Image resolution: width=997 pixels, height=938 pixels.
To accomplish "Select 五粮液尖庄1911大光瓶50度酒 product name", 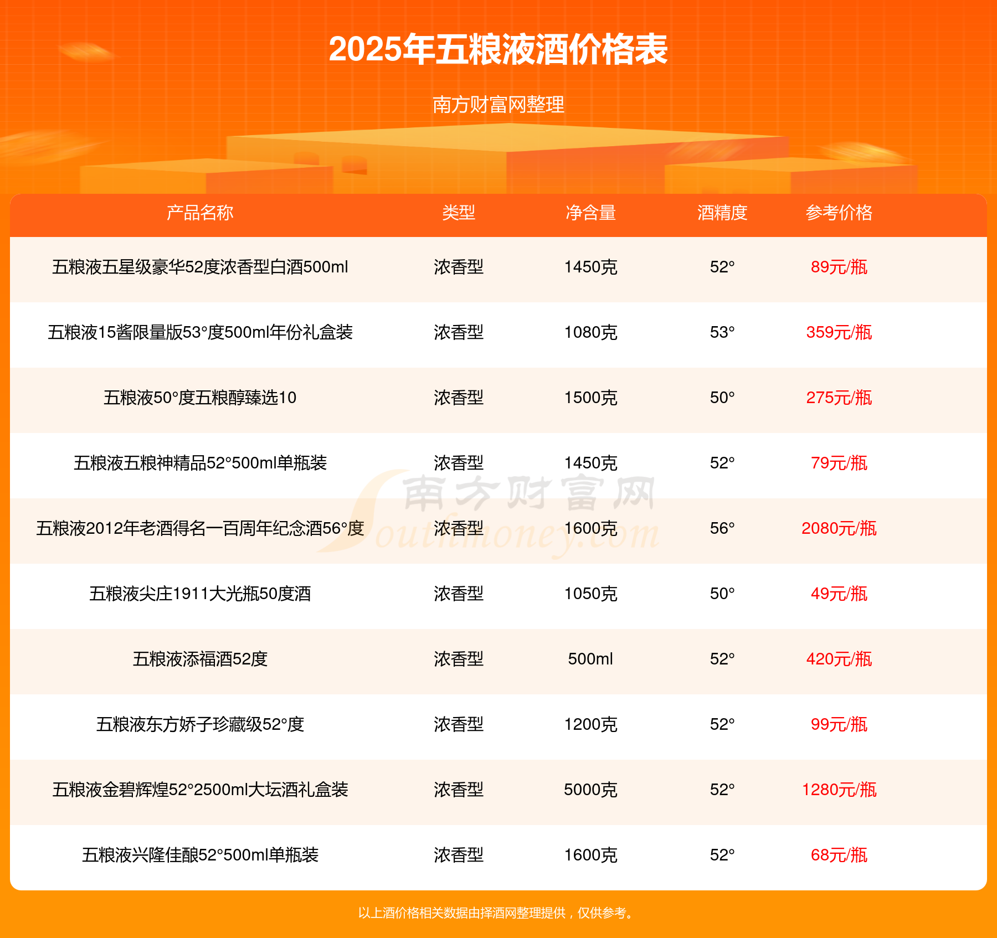I will tap(200, 594).
